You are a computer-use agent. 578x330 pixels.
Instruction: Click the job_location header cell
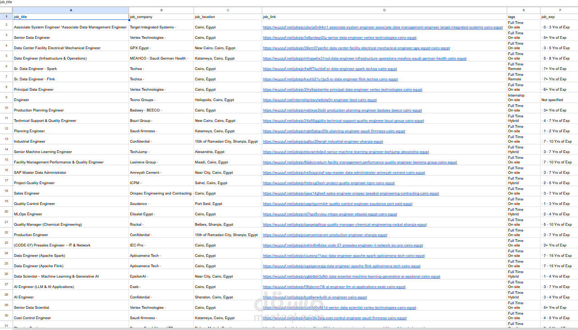pos(228,17)
